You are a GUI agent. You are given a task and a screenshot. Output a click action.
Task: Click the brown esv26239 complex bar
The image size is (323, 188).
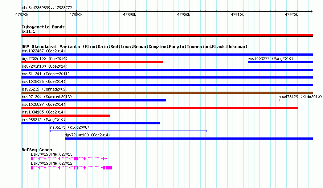(x=167, y=93)
